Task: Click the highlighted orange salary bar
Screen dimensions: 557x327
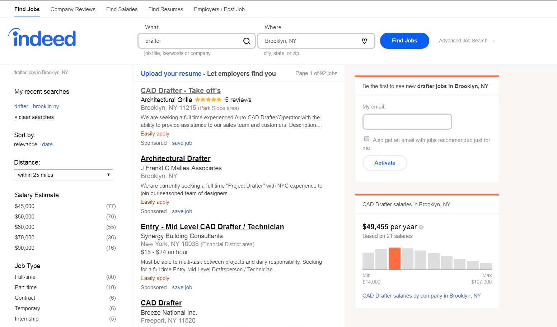Action: (x=394, y=258)
